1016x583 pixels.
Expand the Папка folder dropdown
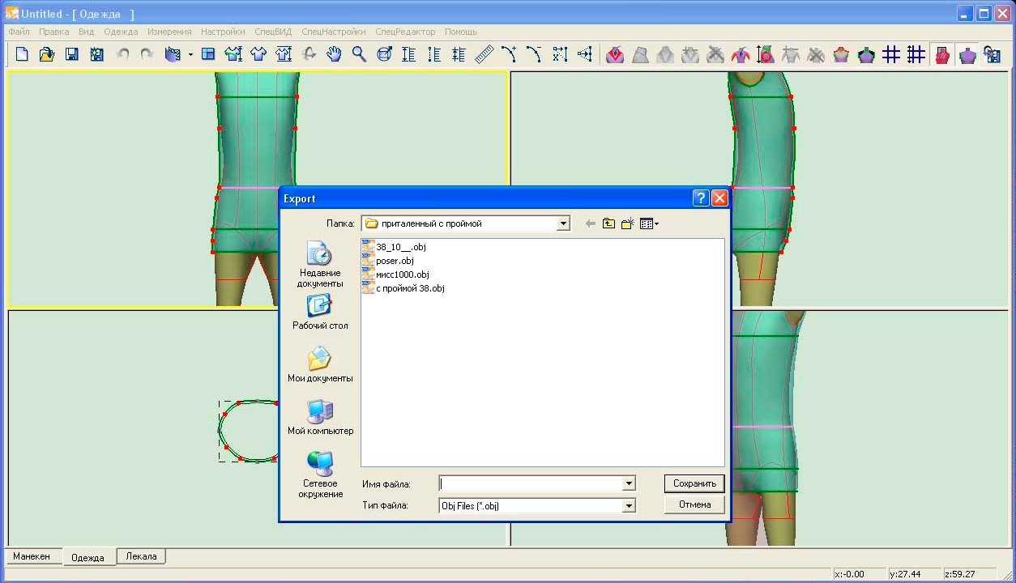(564, 223)
